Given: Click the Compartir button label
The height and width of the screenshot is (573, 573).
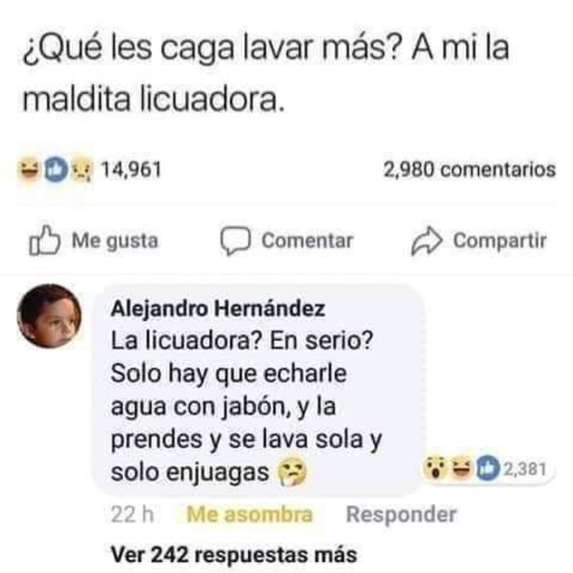Looking at the screenshot, I should pos(499,241).
